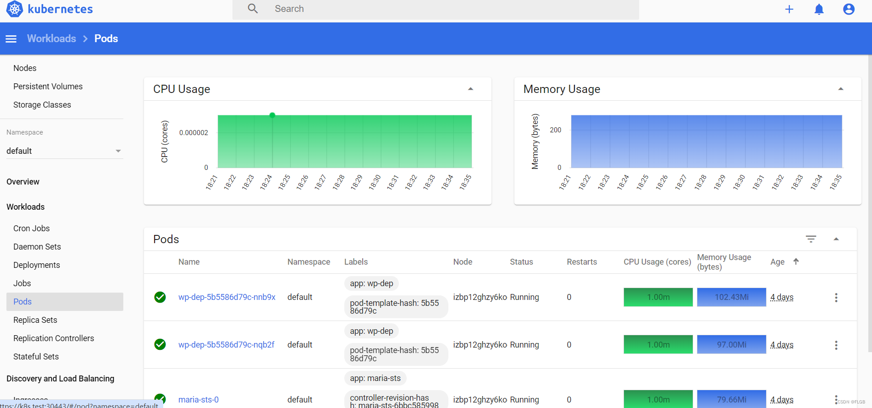Screen dimensions: 872x408
Task: Open the user account icon
Action: click(x=849, y=9)
